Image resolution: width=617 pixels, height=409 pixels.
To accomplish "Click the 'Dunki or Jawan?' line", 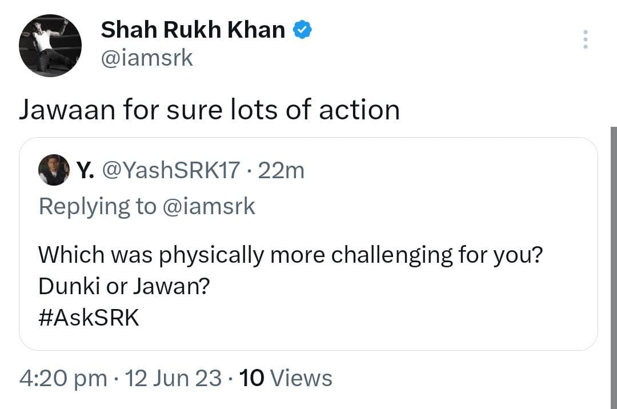I will click(123, 286).
